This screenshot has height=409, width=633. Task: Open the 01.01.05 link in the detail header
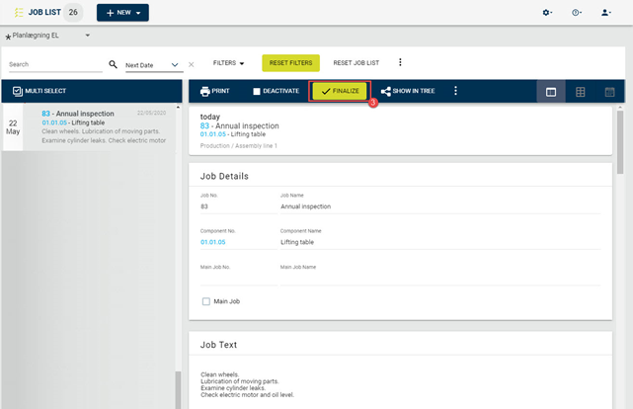tap(212, 134)
